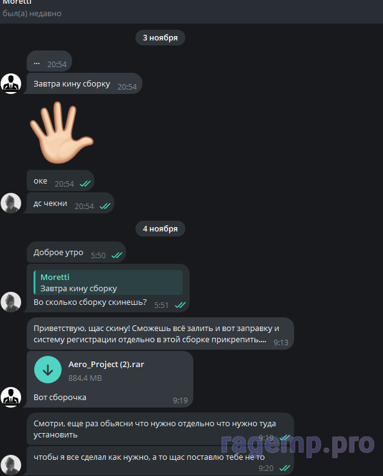Select the '...' message sent at 20:54
The image size is (383, 476).
49,61
